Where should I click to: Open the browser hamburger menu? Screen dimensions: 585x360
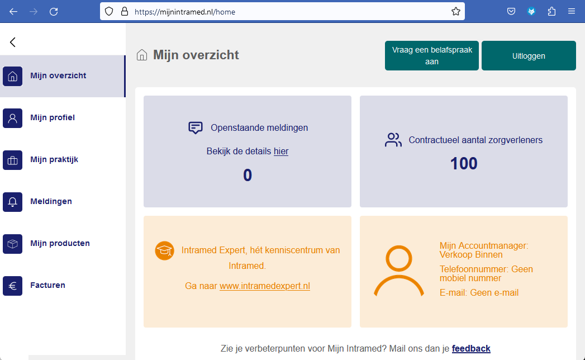click(572, 12)
